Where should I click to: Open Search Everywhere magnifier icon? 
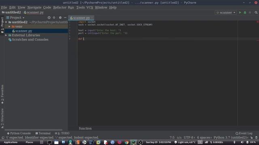(256, 12)
